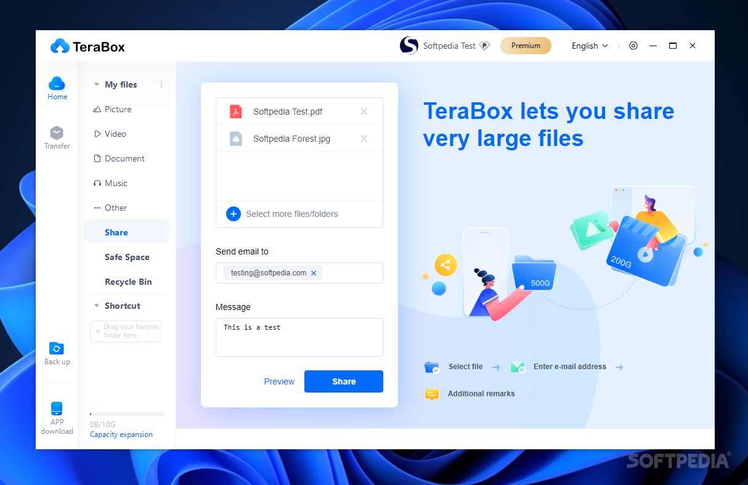Click the storage usage progress bar
This screenshot has height=485, width=748.
pyautogui.click(x=127, y=414)
